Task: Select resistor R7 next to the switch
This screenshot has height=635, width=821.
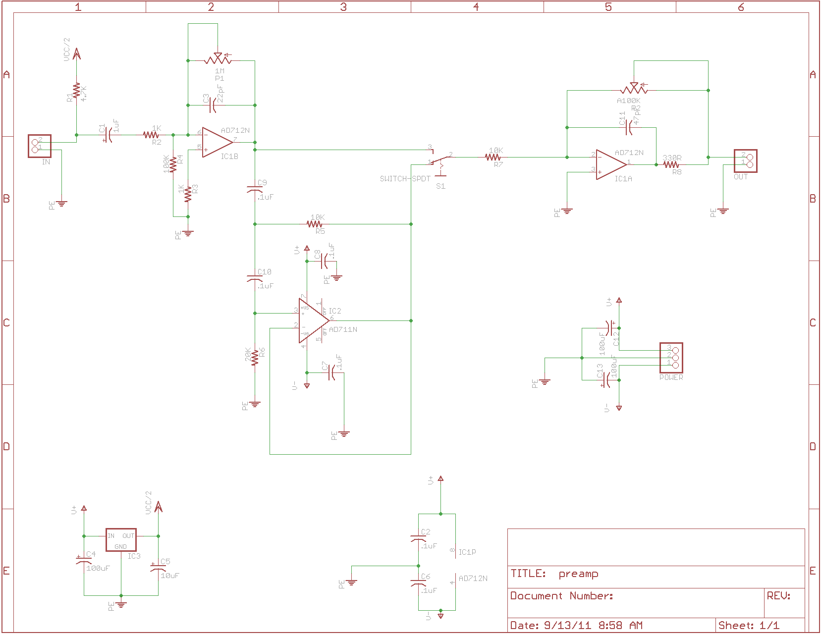Action: click(x=493, y=157)
